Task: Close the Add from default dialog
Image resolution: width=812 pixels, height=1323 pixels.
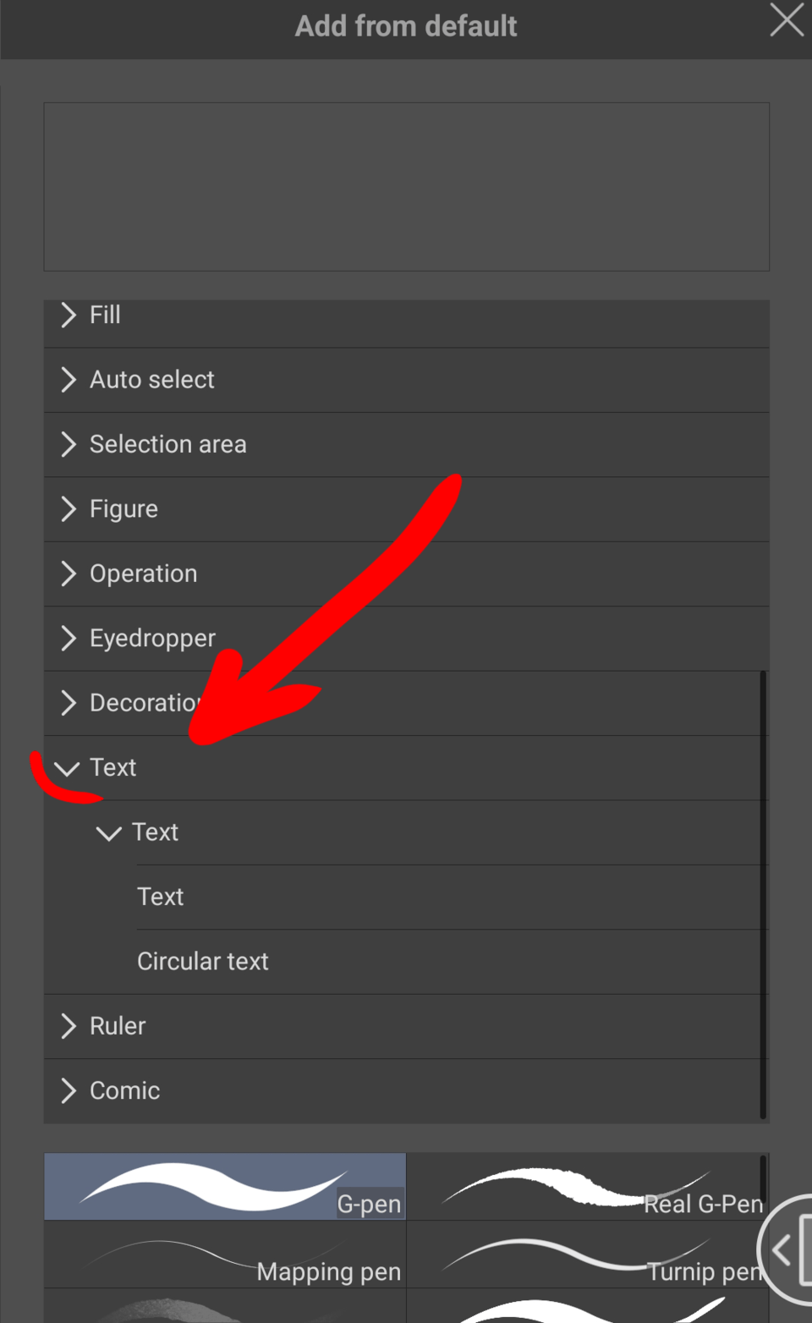Action: coord(787,22)
